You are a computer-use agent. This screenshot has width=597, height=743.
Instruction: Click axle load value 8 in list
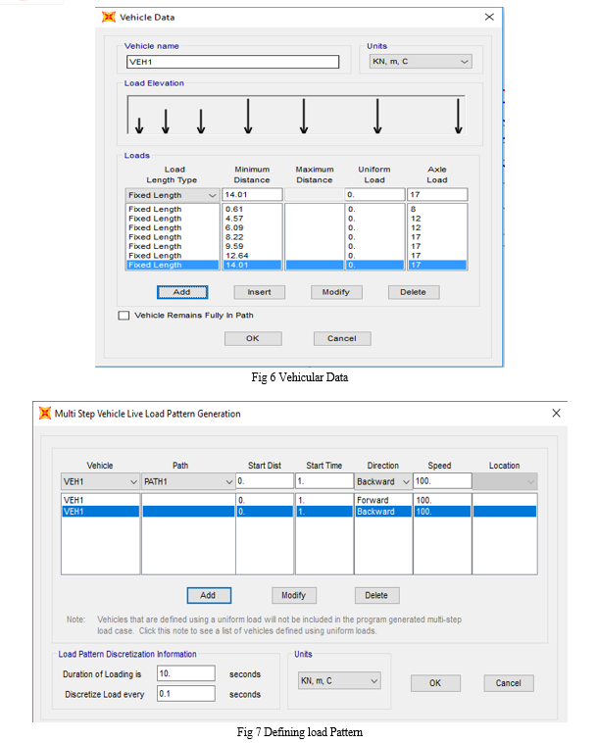[x=413, y=209]
